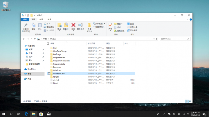
Task: Click Select all (全選)
Action: point(130,24)
